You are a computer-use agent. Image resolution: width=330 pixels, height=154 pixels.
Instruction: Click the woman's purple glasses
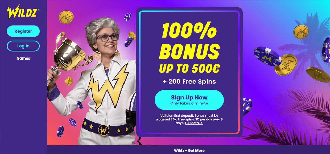click(108, 37)
